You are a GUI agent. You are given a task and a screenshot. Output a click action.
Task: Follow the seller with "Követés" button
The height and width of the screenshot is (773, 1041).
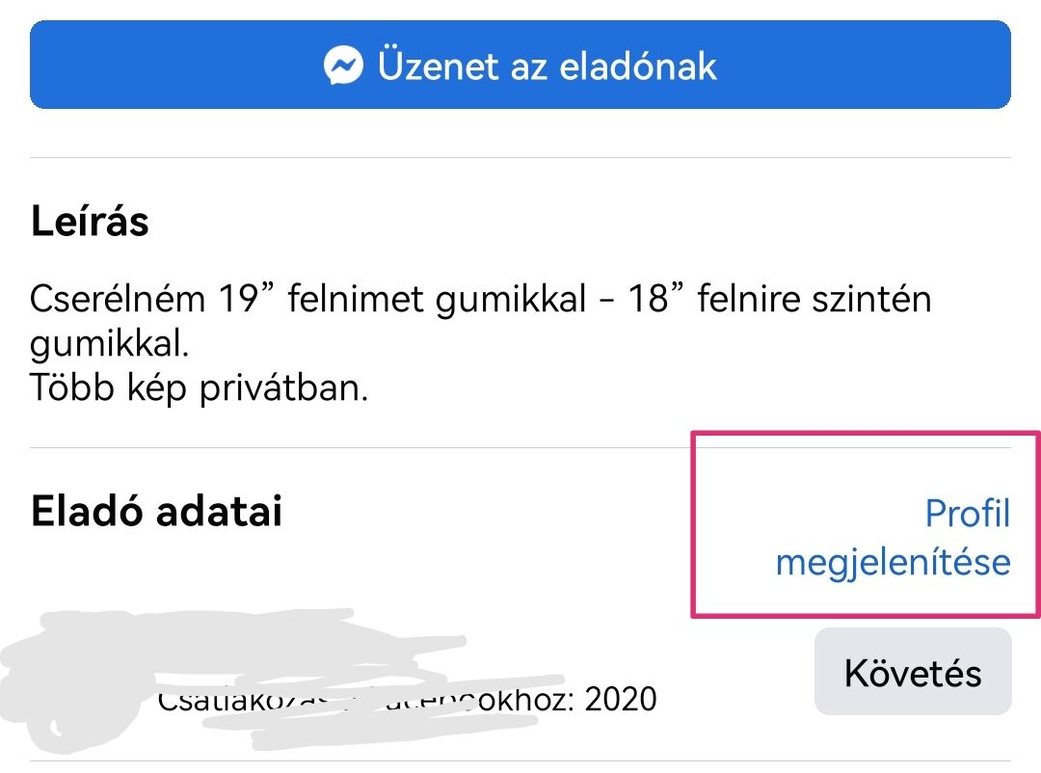(913, 672)
